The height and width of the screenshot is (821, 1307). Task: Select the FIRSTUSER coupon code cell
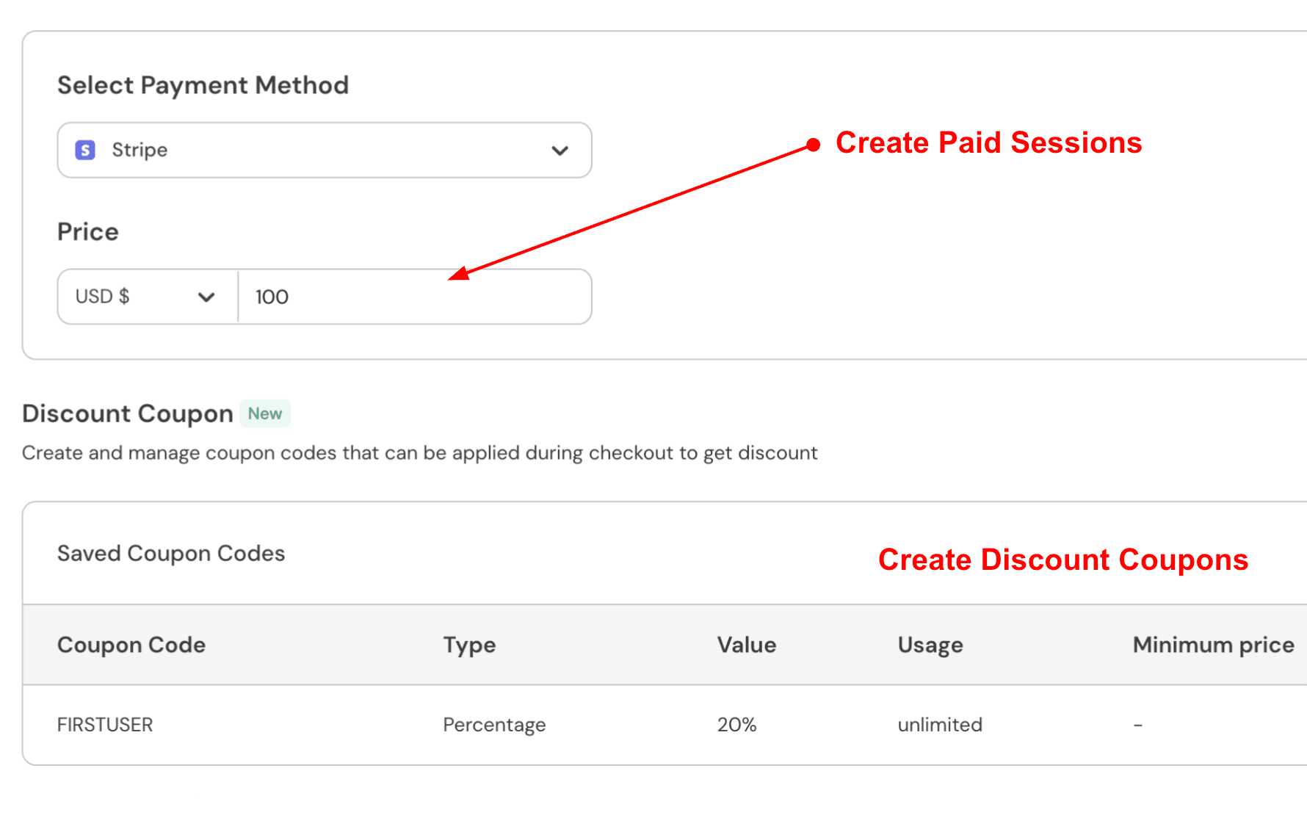pos(105,725)
